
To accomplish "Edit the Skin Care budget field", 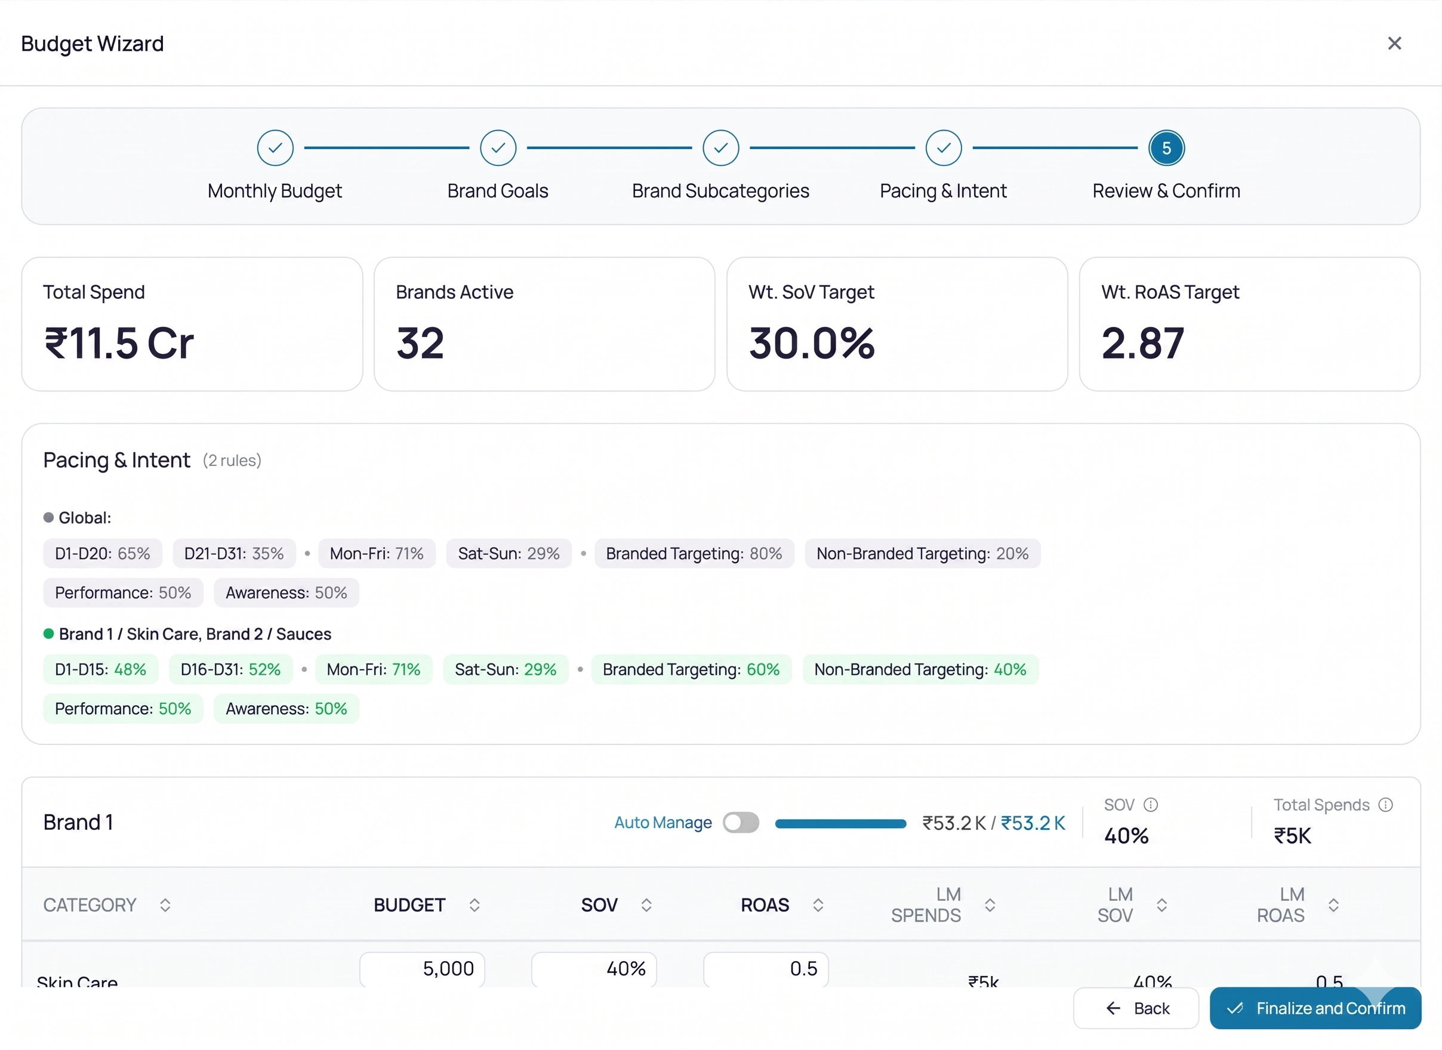I will pyautogui.click(x=421, y=968).
